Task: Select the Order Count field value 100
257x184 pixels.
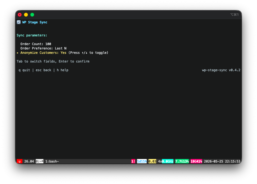Action: [48, 44]
